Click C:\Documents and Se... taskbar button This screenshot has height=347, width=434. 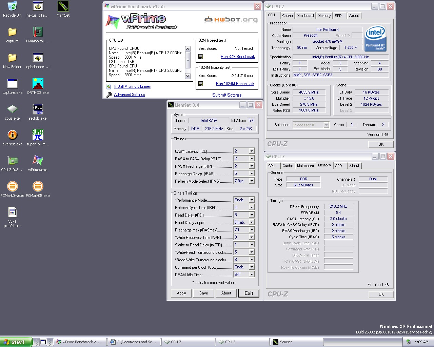(134, 342)
